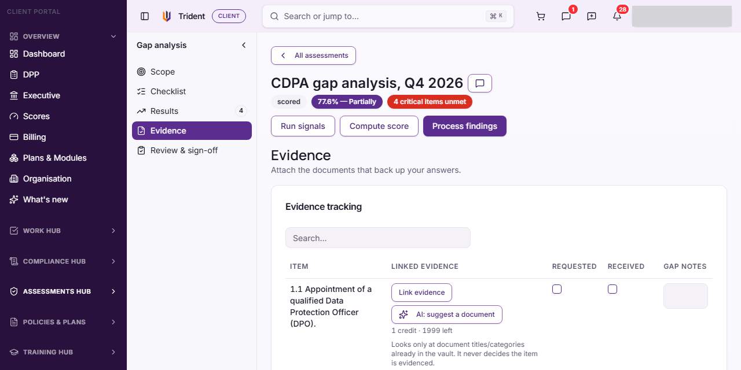Click the Scope target icon
This screenshot has width=741, height=370.
(141, 72)
